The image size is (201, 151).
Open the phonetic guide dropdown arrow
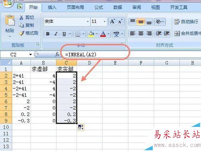tap(122, 34)
